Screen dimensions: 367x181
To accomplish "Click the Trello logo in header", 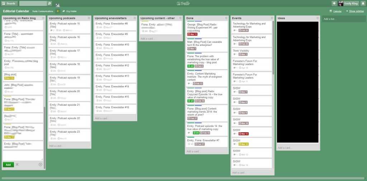I will coord(183,3).
